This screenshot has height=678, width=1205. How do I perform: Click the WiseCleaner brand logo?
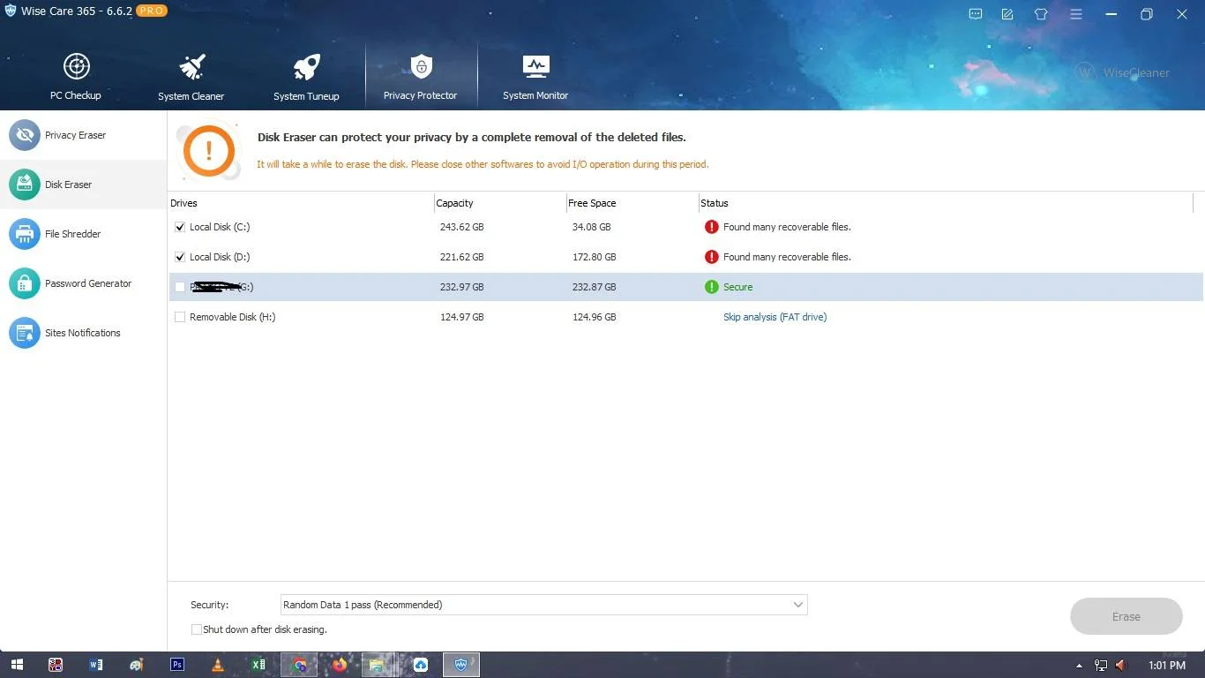[1123, 72]
